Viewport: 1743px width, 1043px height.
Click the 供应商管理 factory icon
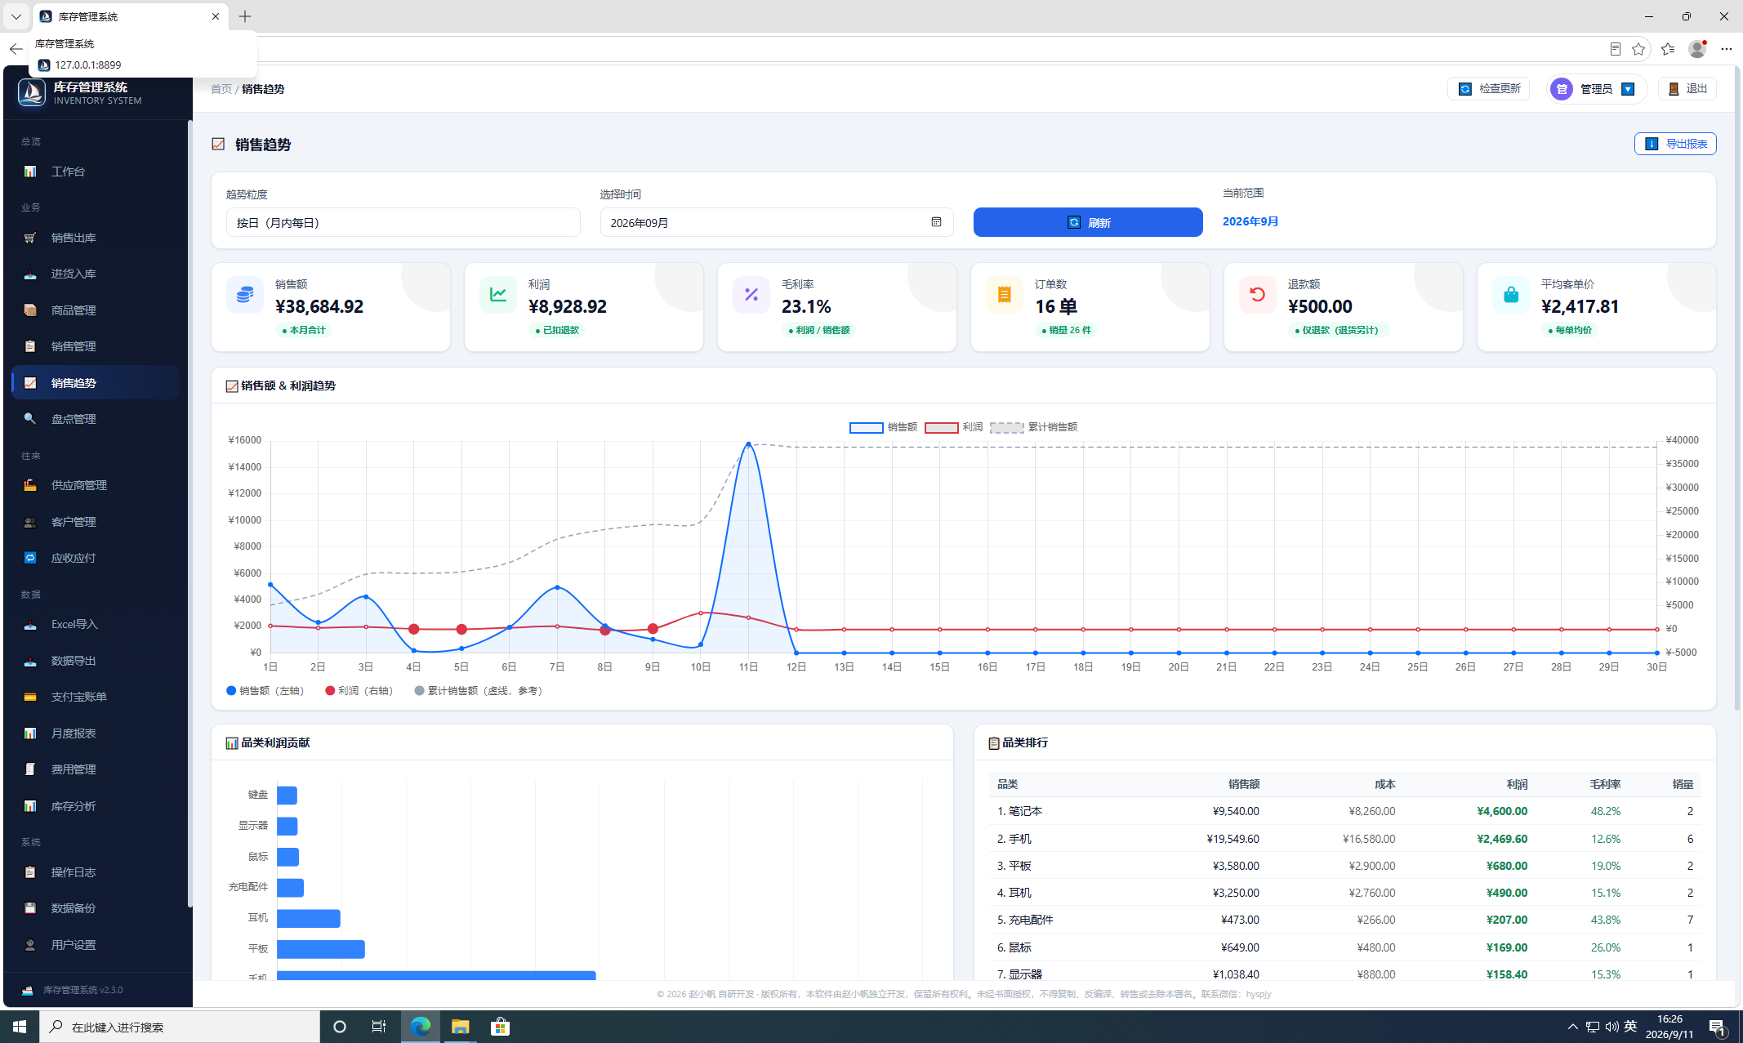click(x=30, y=485)
